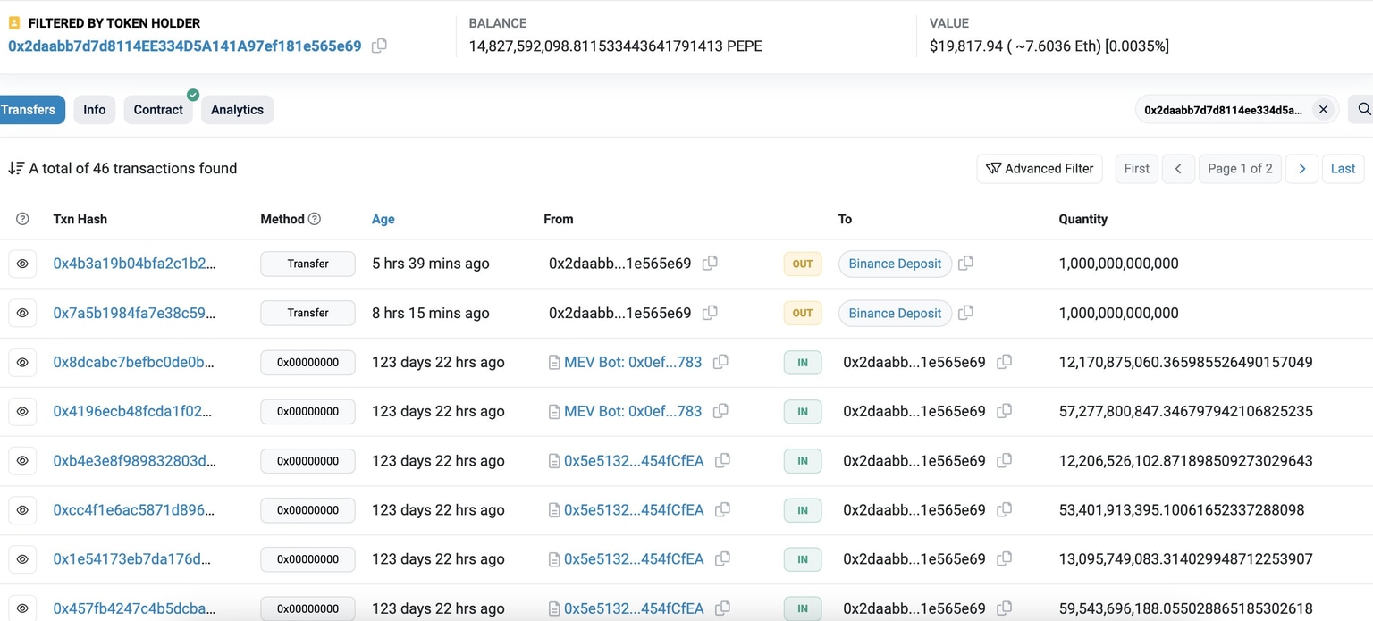This screenshot has width=1373, height=621.
Task: Open the Advanced Filter options
Action: point(1040,168)
